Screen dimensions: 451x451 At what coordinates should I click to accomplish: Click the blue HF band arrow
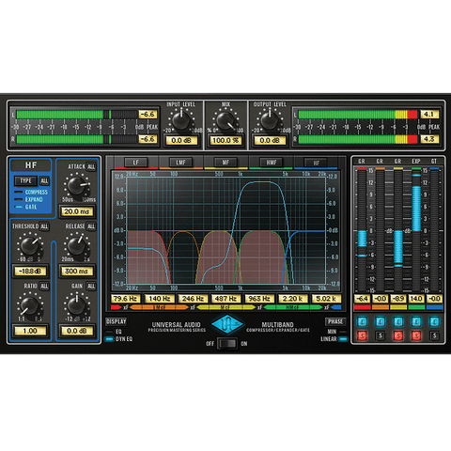336,307
